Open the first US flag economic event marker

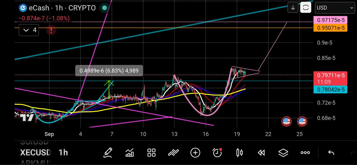pos(286,121)
